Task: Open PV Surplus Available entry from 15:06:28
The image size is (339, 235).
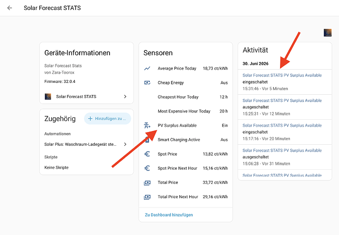Action: 285,157
